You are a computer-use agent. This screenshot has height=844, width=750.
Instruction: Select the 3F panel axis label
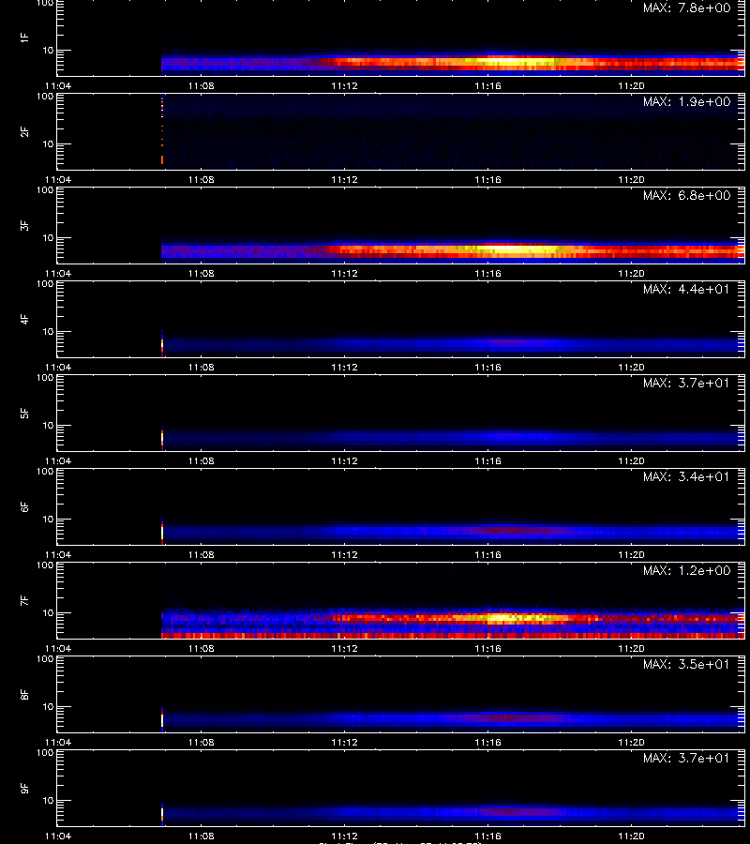point(24,225)
